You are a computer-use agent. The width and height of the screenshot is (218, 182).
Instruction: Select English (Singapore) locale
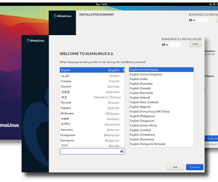tap(161, 121)
